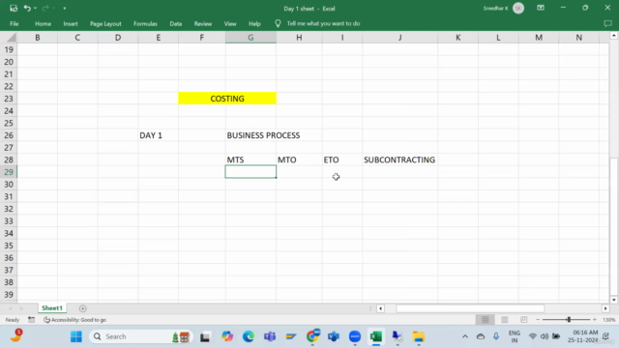
Task: Undo the last action
Action: pos(27,8)
